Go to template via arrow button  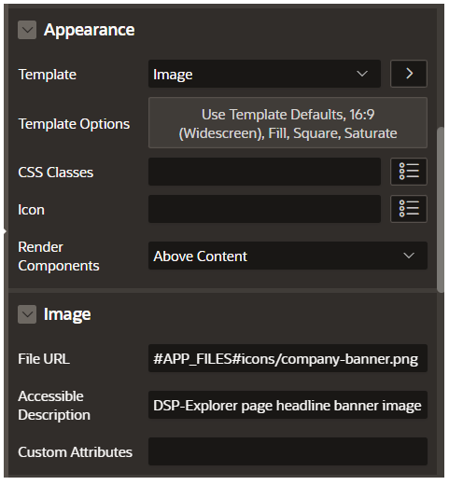(409, 74)
